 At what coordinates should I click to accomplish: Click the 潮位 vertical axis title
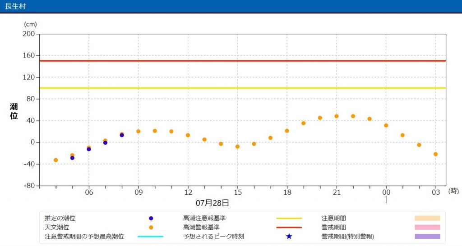point(14,111)
